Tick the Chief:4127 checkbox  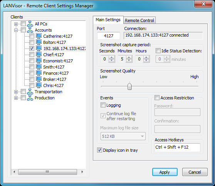(x=32, y=55)
